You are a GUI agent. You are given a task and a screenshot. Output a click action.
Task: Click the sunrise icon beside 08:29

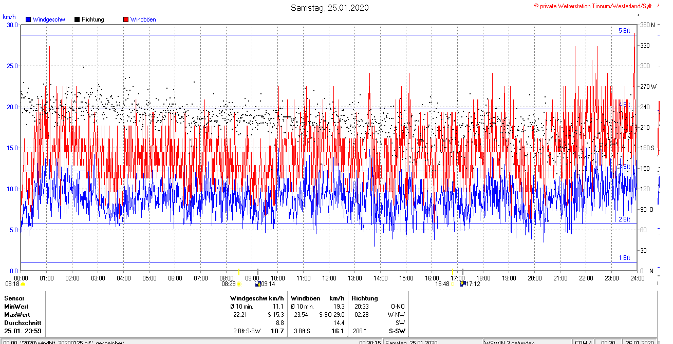click(239, 284)
